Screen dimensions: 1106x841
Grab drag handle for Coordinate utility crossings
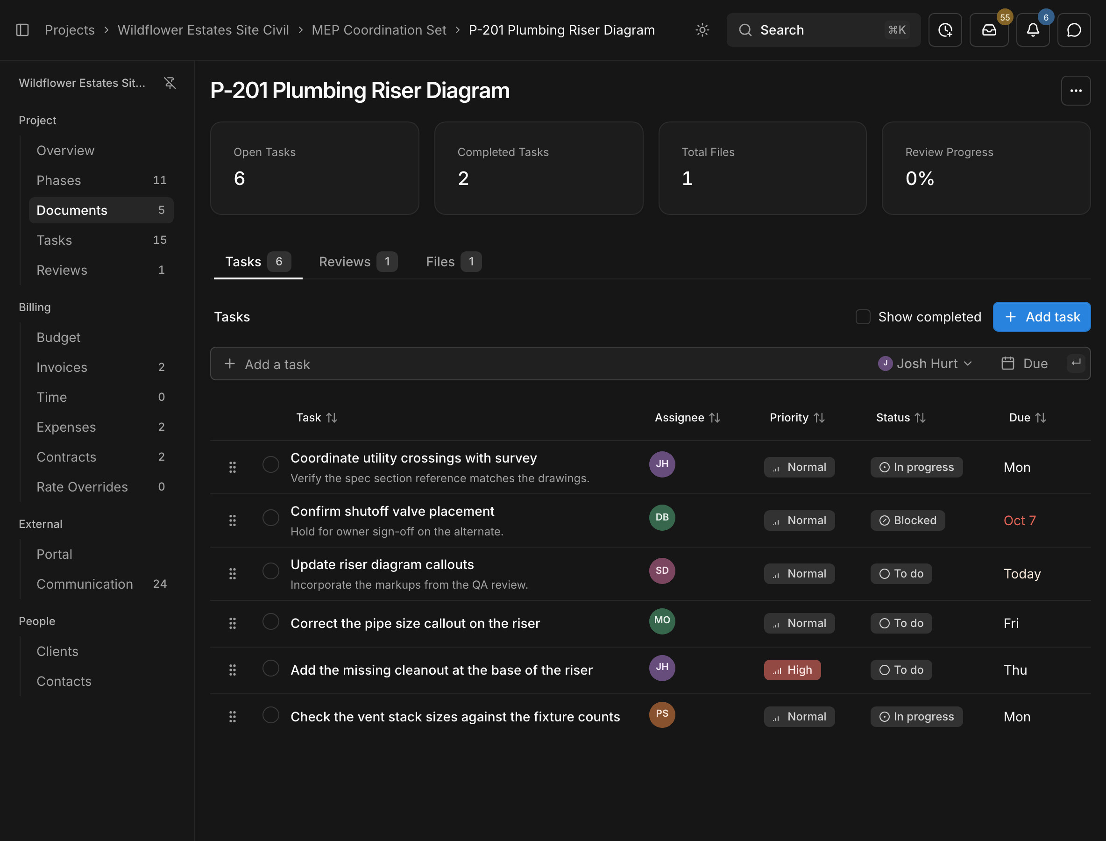[232, 467]
